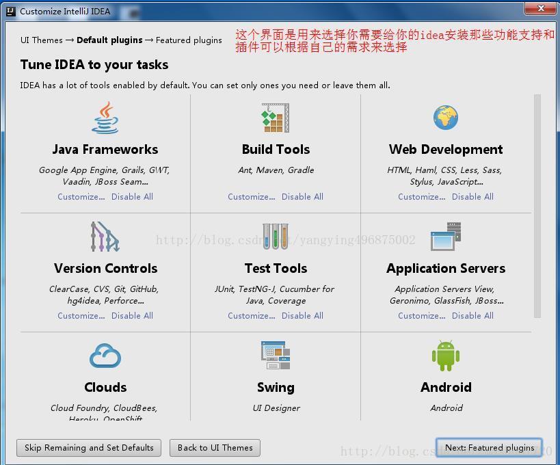Click the Java Frameworks category icon
The height and width of the screenshot is (465, 560).
[105, 118]
